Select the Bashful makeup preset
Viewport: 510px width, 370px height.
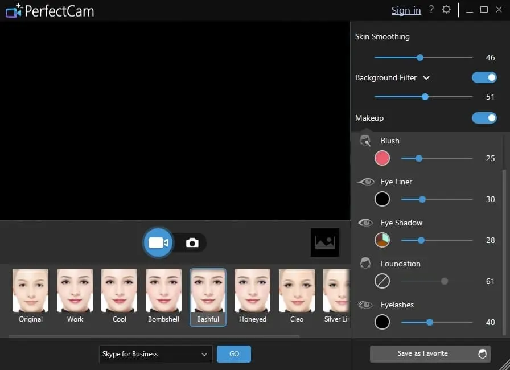pyautogui.click(x=208, y=297)
